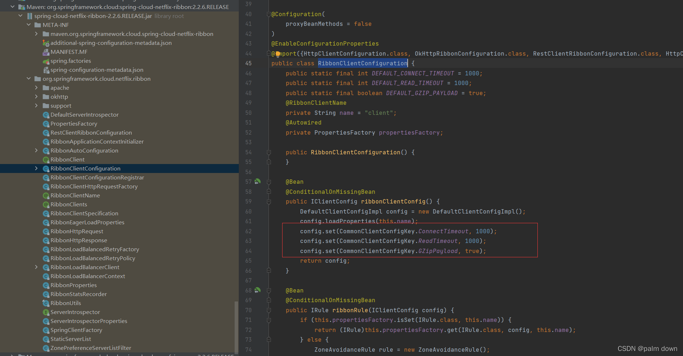Click the interface icon of ServerIntrospector
The height and width of the screenshot is (356, 683).
tap(46, 312)
